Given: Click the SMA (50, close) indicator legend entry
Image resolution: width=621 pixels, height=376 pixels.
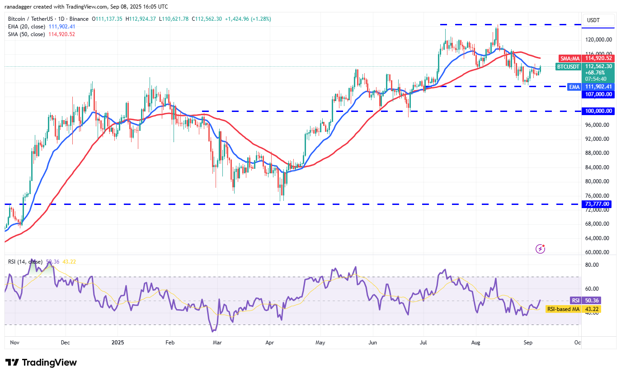Looking at the screenshot, I should click(27, 34).
